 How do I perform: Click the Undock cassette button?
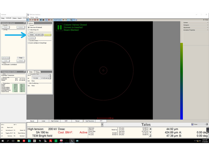pos(21,27)
